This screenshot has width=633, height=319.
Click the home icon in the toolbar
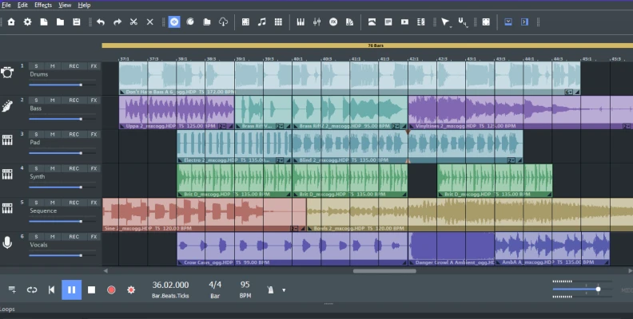(11, 22)
